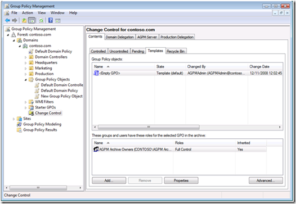Click the tree pane horizontal scrollbar thumb
Image resolution: width=296 pixels, height=204 pixels.
[38, 188]
